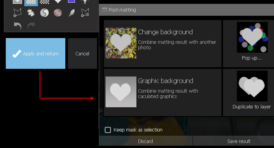
Task: Select the black and white checkerboard view
Action: tap(44, 2)
